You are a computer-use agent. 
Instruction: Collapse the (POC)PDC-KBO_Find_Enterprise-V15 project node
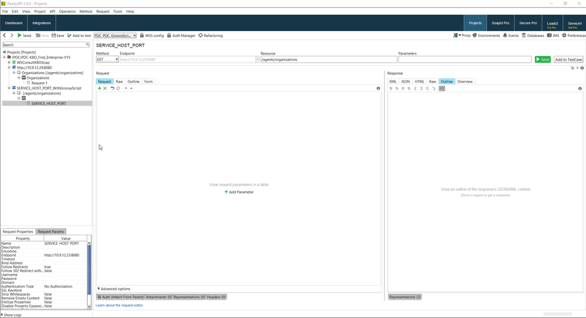[x=4, y=57]
